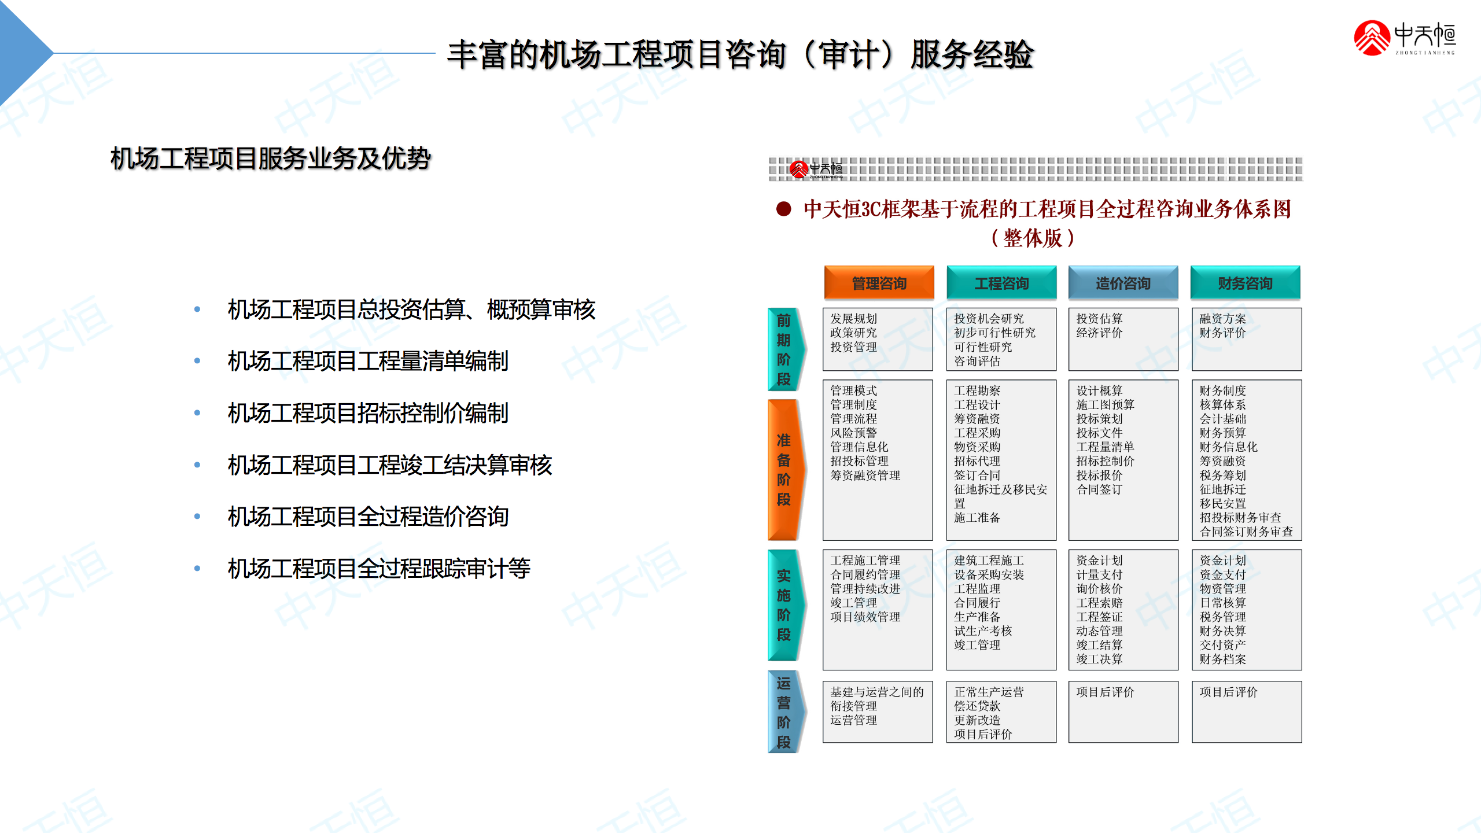Click 更新改造 text

977,720
